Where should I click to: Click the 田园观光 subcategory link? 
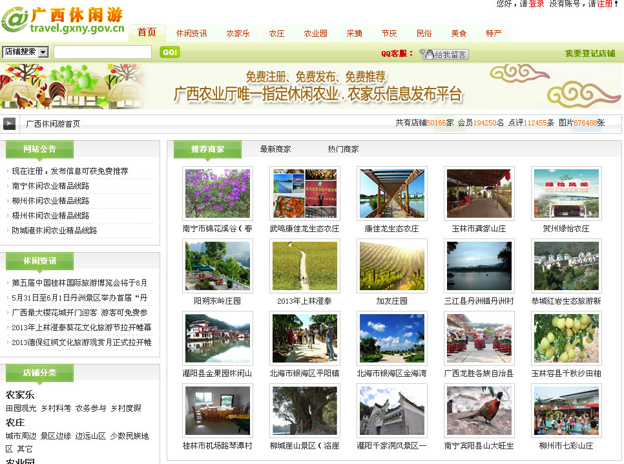tap(21, 408)
